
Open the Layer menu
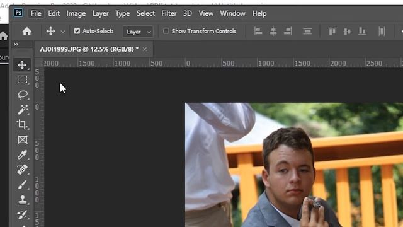click(x=101, y=13)
